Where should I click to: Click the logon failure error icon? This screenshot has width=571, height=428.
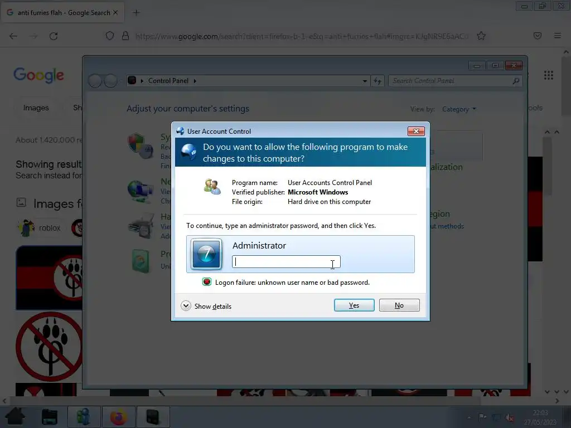207,282
